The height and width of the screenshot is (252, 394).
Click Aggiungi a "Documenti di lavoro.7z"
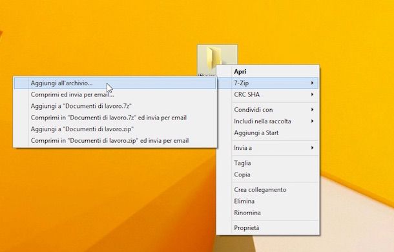pyautogui.click(x=115, y=106)
